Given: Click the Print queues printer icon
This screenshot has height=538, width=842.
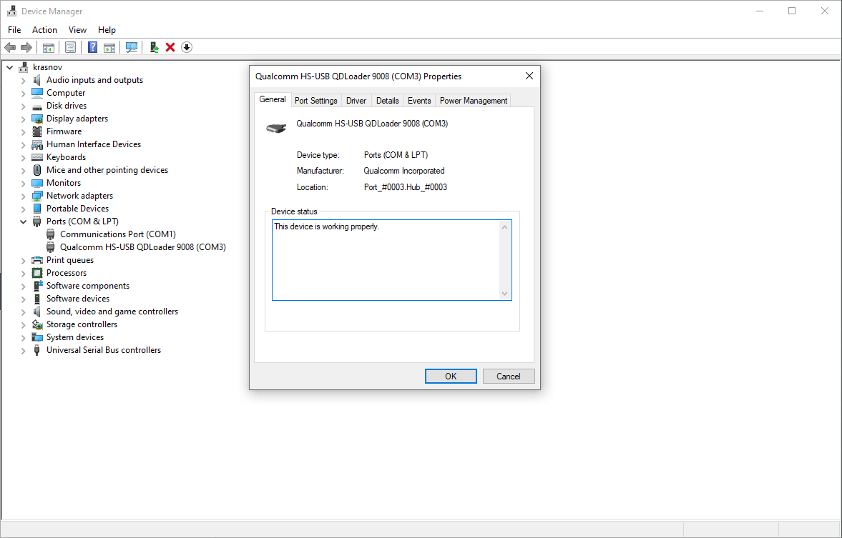Looking at the screenshot, I should tap(37, 260).
